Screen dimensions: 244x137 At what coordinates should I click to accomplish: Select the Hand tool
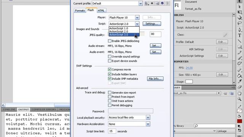pyautogui.click(x=239, y=93)
